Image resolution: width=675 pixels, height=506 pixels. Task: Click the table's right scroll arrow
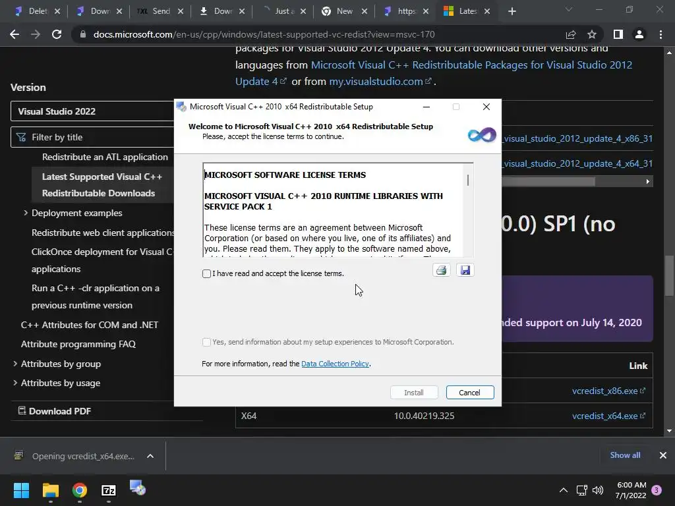tap(648, 182)
